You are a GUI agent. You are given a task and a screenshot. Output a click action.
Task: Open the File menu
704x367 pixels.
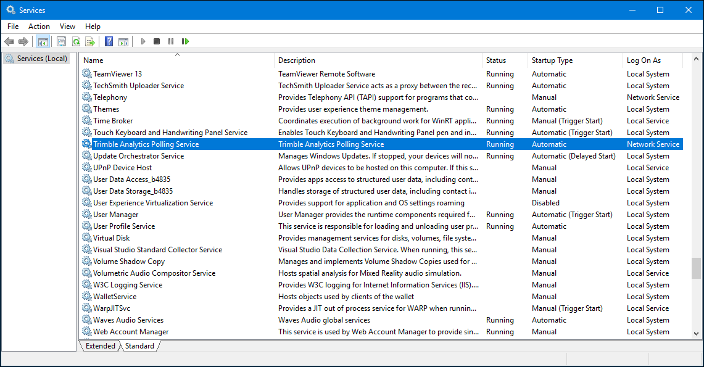click(13, 27)
